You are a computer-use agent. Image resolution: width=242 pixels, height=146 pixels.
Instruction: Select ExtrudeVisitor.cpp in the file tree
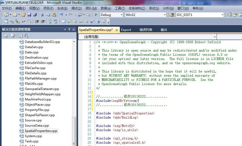point(39,63)
